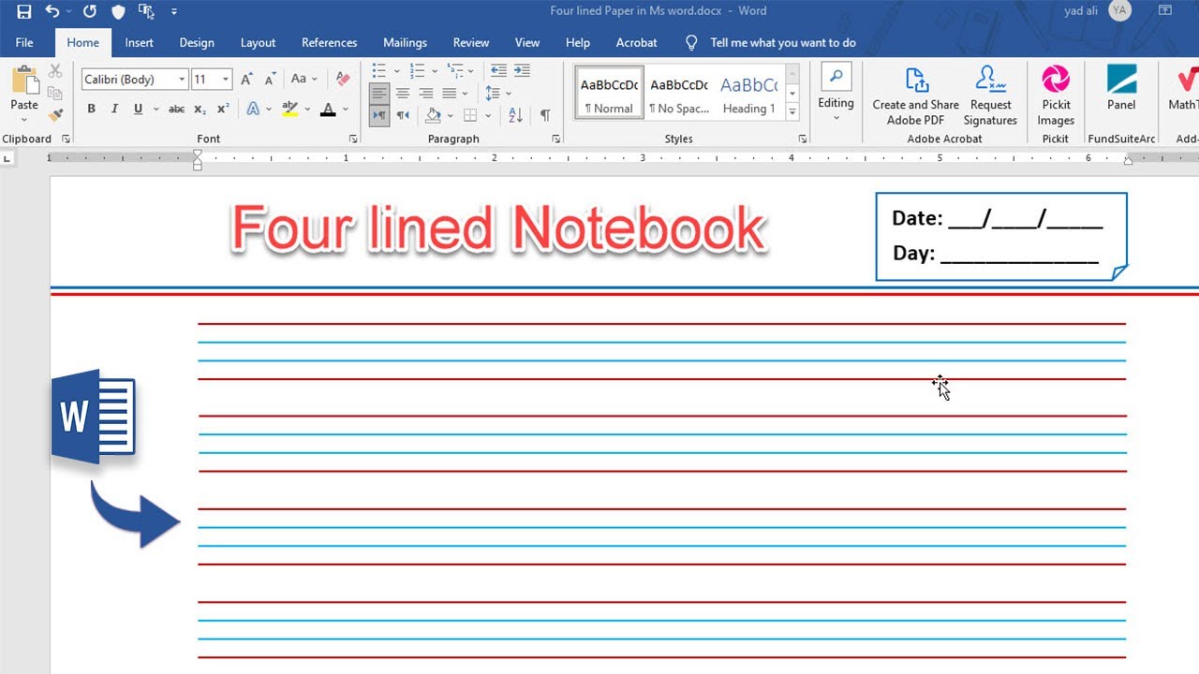Screen dimensions: 1199x674
Task: Expand the Styles gallery More arrow
Action: (x=792, y=112)
